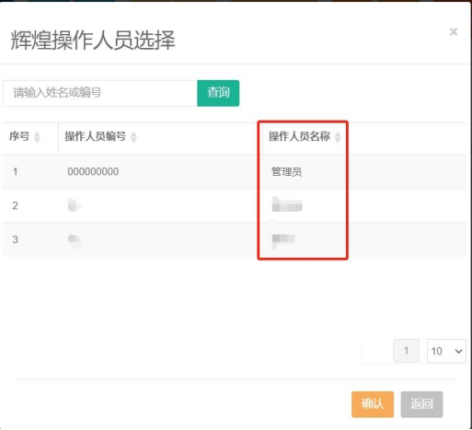Image resolution: width=472 pixels, height=430 pixels.
Task: Click the blurred operator name in row 3
Action: (283, 239)
